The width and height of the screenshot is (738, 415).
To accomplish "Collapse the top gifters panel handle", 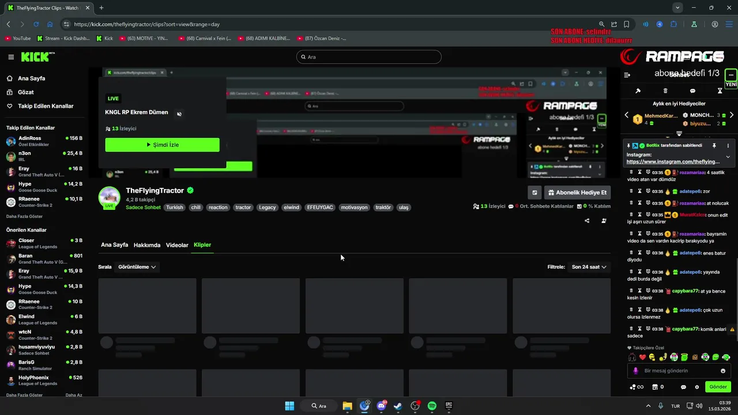I will pos(679,133).
